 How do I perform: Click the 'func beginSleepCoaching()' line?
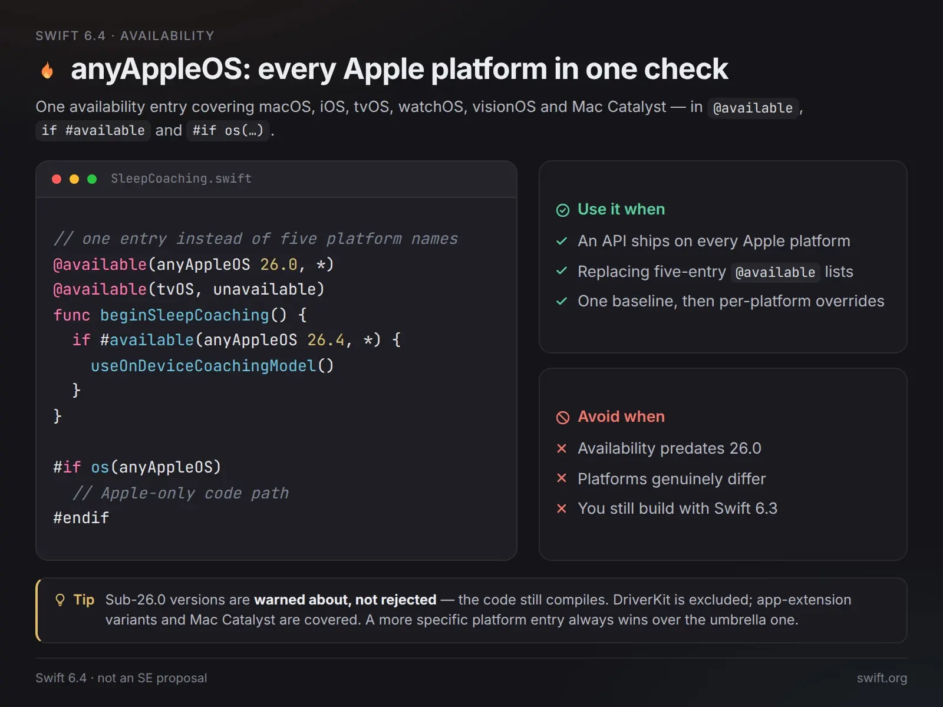tap(180, 315)
